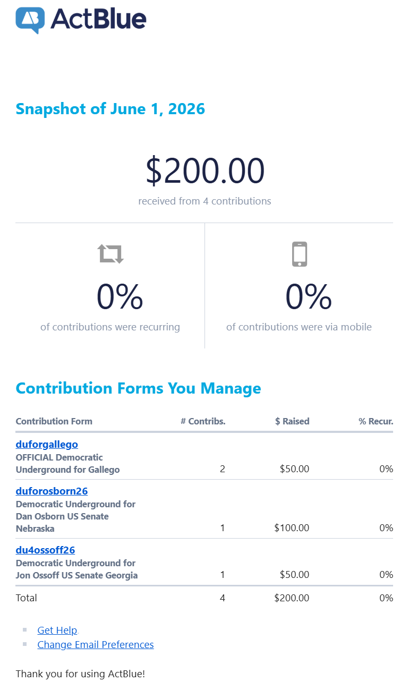Click the # Contribs. column header
The image size is (400, 690).
203,421
